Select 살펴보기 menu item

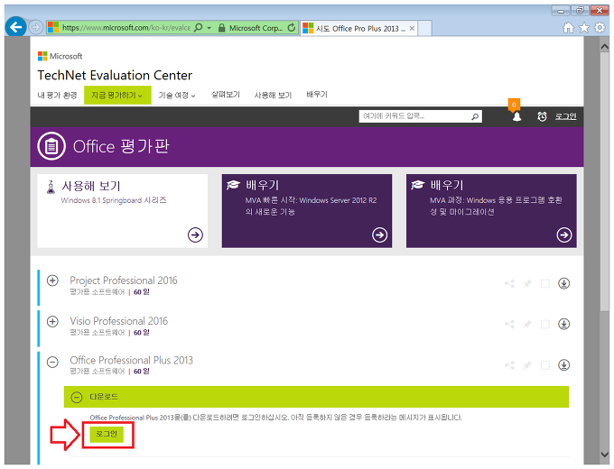(226, 95)
